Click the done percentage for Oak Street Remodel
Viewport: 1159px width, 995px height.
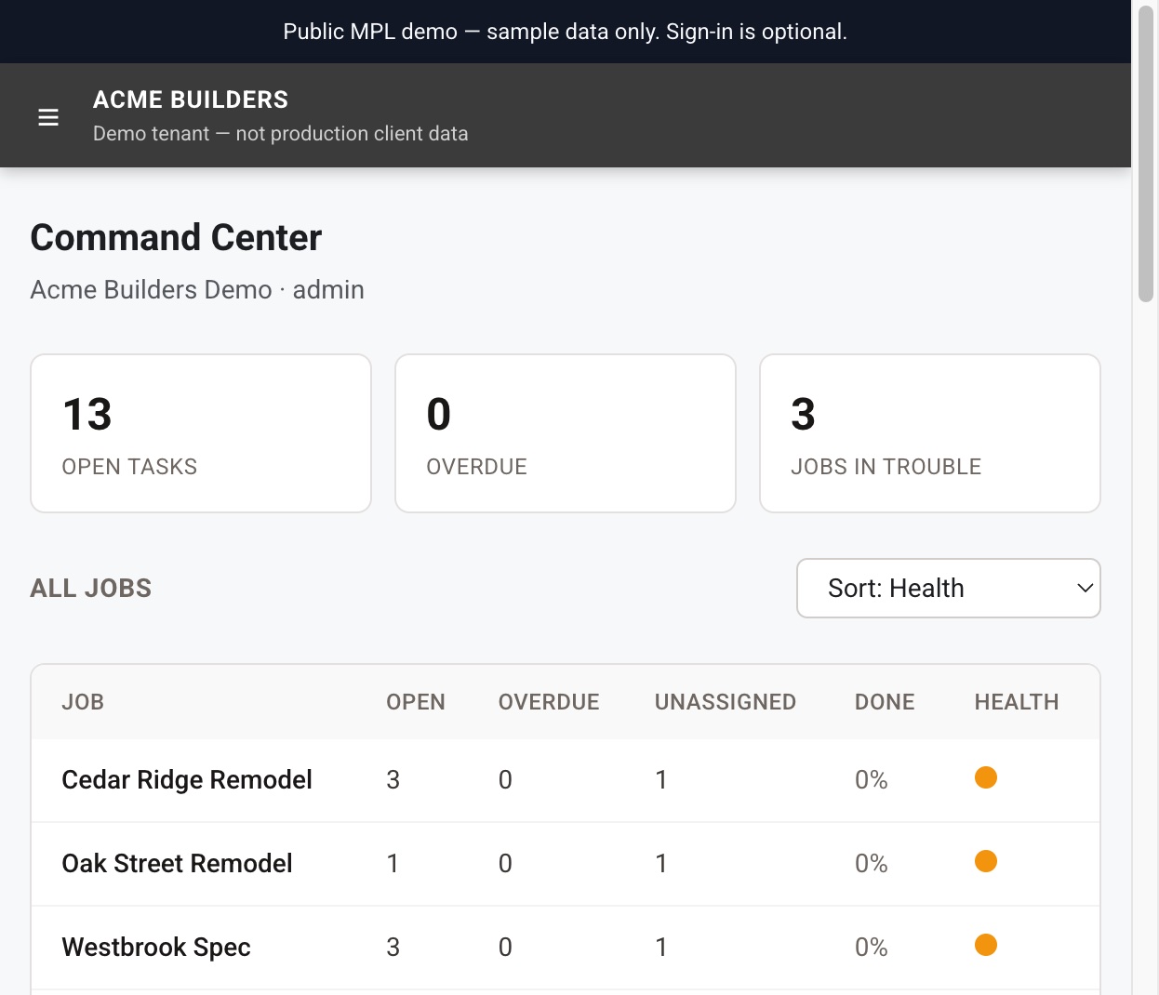click(x=872, y=863)
